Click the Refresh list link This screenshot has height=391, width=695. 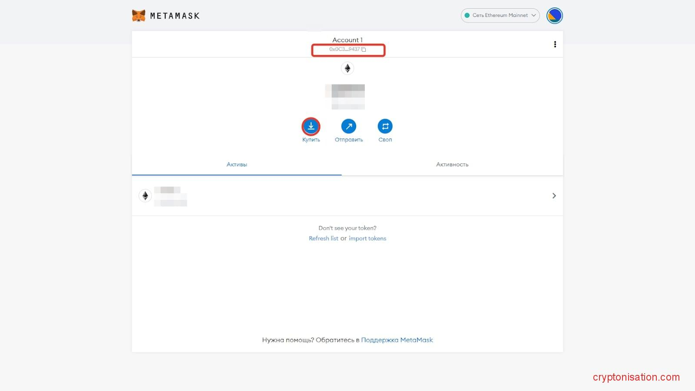323,239
